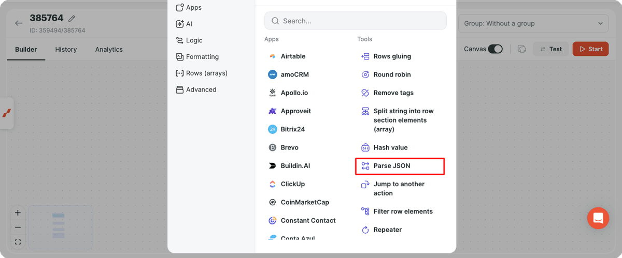
Task: Choose the Bitrix24 app label
Action: pos(293,129)
